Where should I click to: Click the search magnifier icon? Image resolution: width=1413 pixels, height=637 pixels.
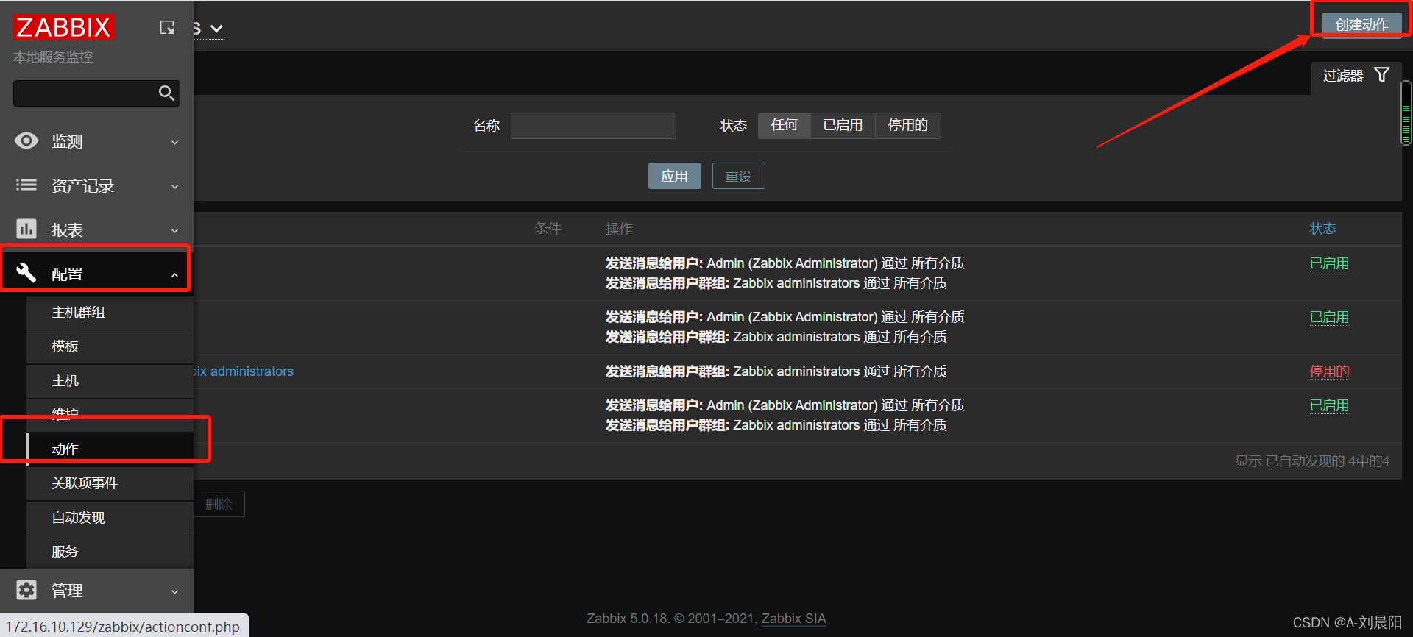pyautogui.click(x=166, y=93)
